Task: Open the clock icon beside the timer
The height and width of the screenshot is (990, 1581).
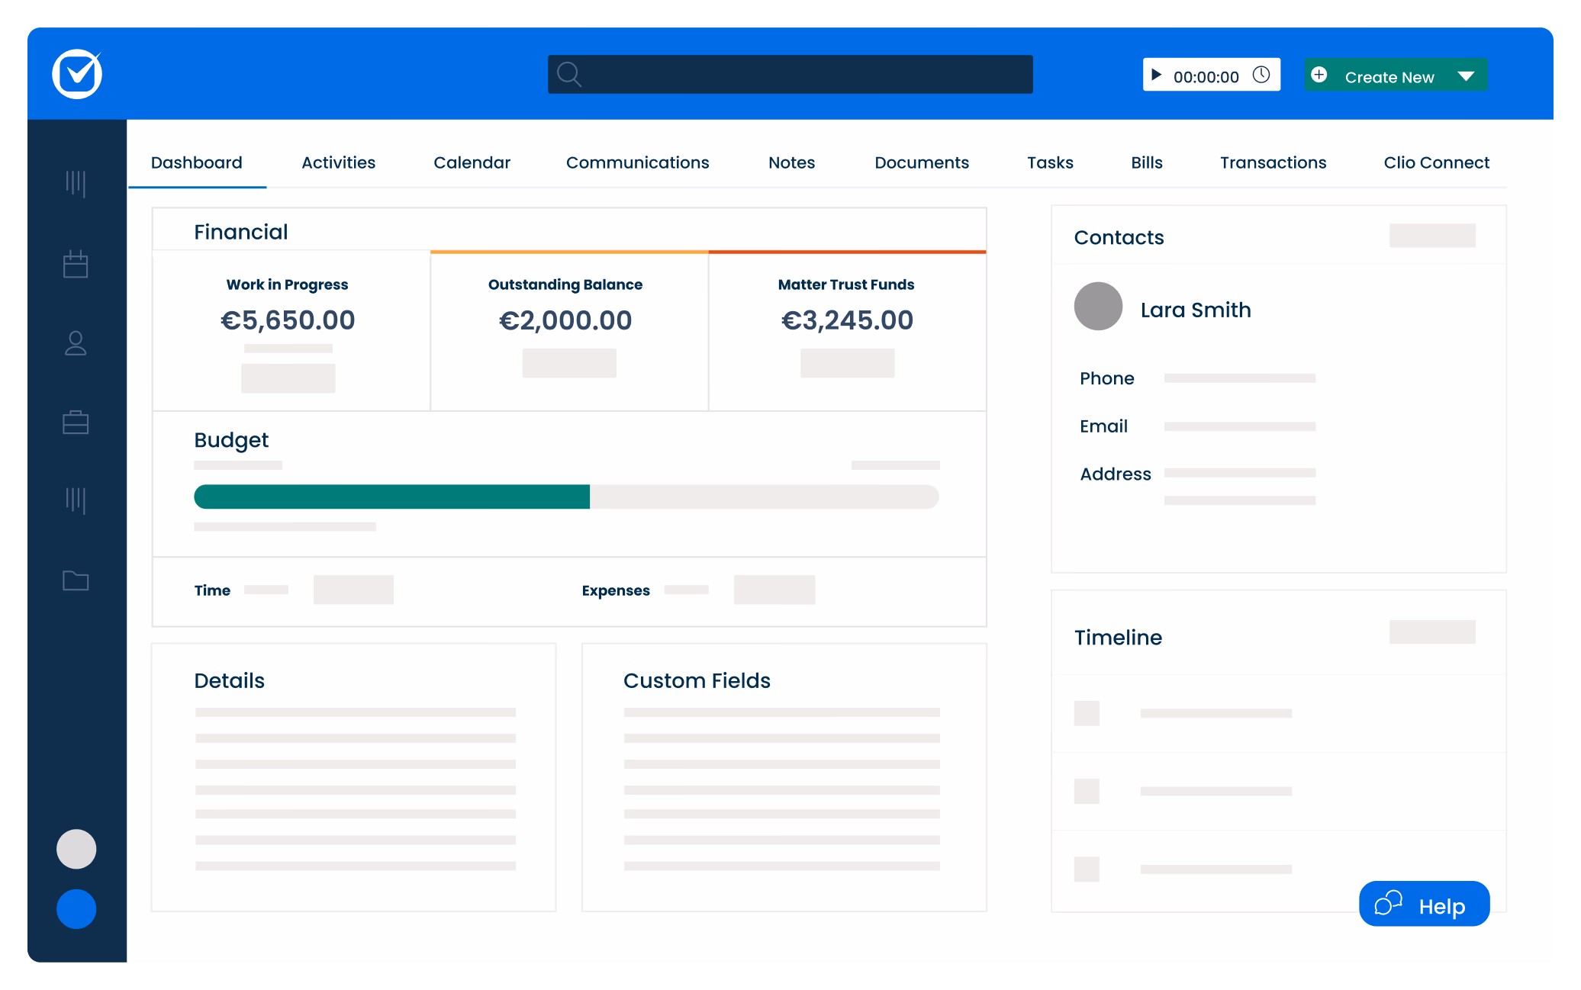Action: coord(1261,75)
